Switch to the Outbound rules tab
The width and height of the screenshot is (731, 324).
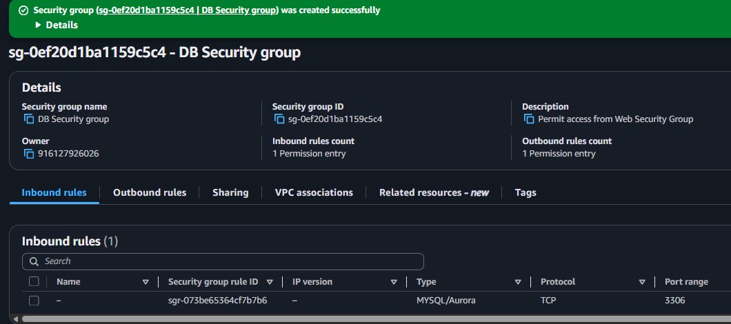tap(150, 192)
